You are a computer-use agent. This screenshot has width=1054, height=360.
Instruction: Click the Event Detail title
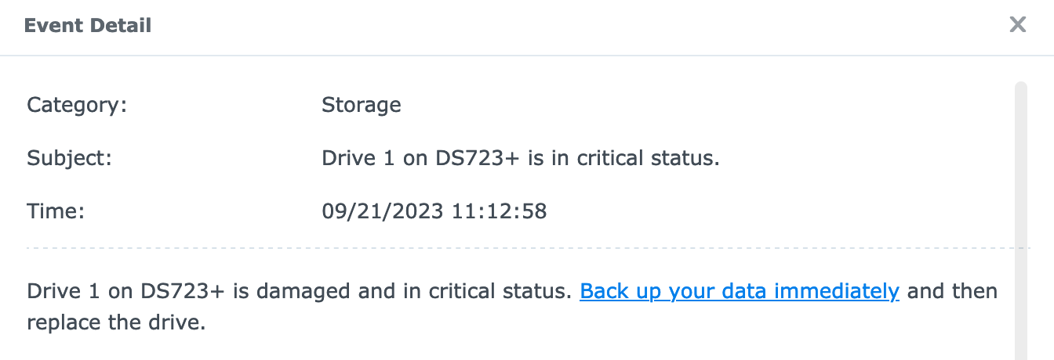tap(88, 26)
